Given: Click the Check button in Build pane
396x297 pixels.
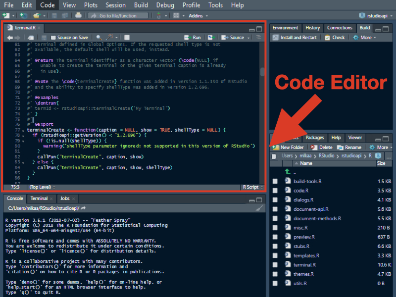Looking at the screenshot, I should (335, 38).
